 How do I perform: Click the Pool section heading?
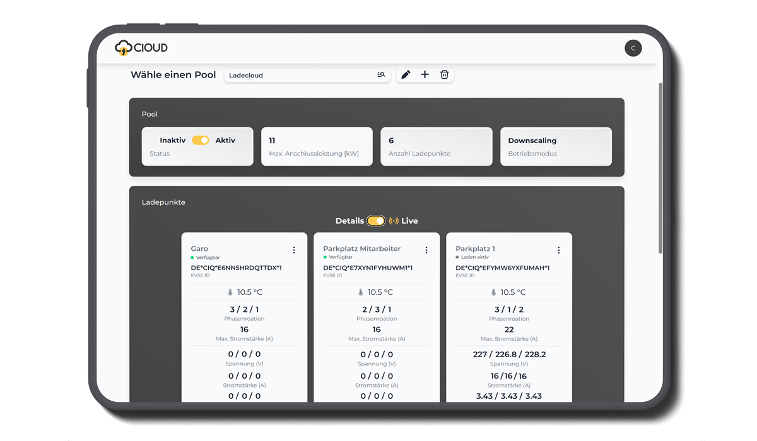150,114
